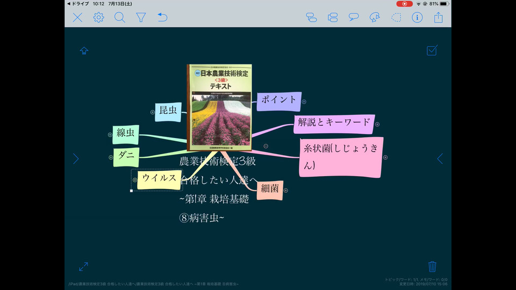Tap fullscreen expand arrows icon
Viewport: 516px width, 290px height.
tap(84, 266)
